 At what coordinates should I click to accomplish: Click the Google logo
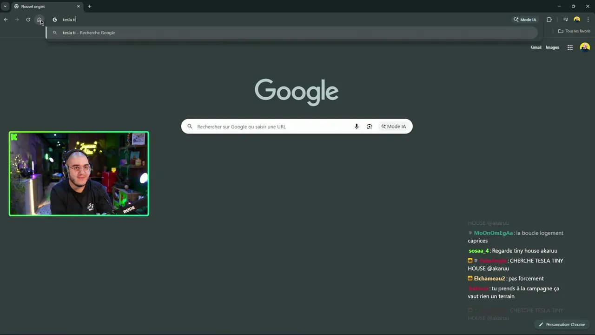(x=297, y=92)
